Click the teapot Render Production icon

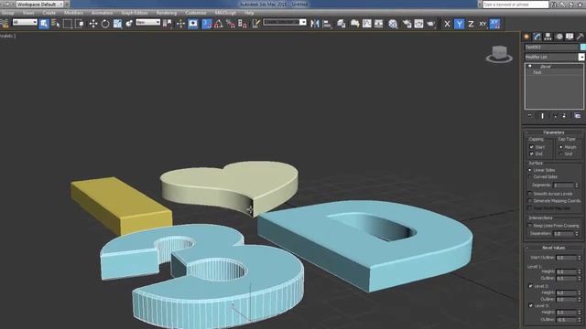coord(431,24)
